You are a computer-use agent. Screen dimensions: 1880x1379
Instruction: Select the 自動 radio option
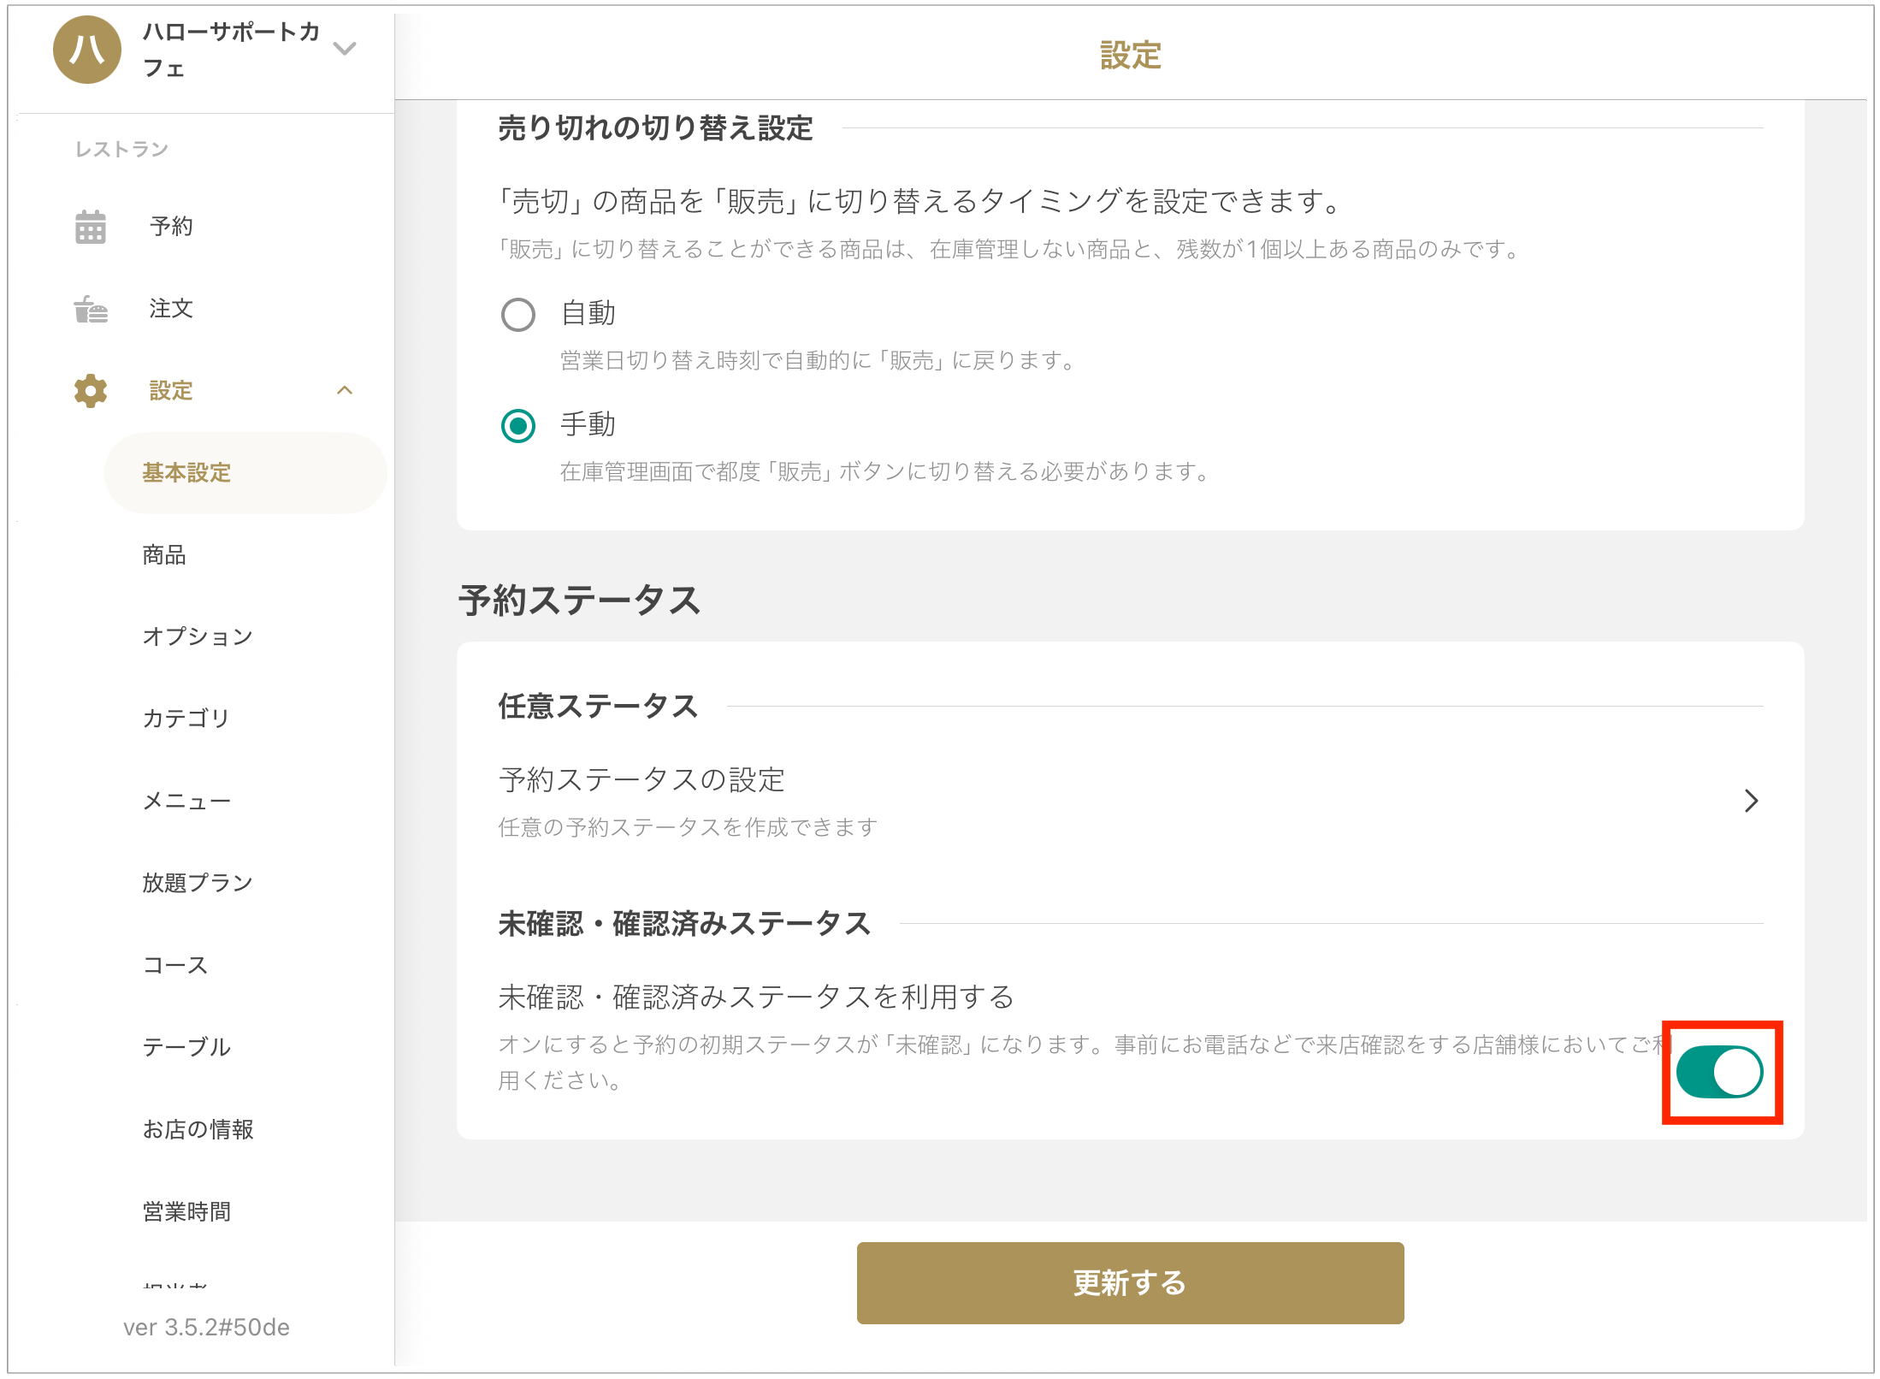pyautogui.click(x=518, y=315)
